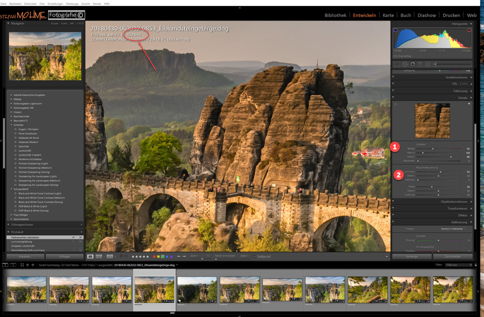
Task: Enable the Originalfoto checkbox
Action: tap(395, 56)
